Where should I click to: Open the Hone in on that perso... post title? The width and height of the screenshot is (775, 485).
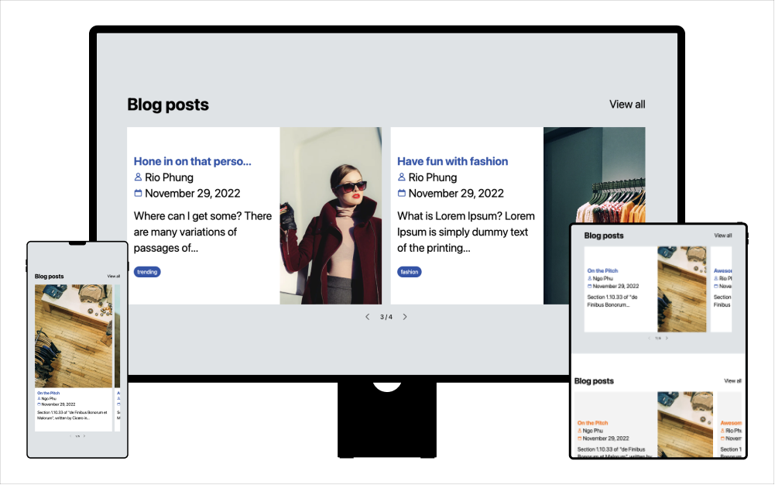click(x=192, y=161)
